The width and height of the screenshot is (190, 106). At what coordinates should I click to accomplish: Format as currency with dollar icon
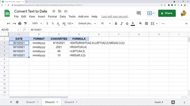(47, 24)
